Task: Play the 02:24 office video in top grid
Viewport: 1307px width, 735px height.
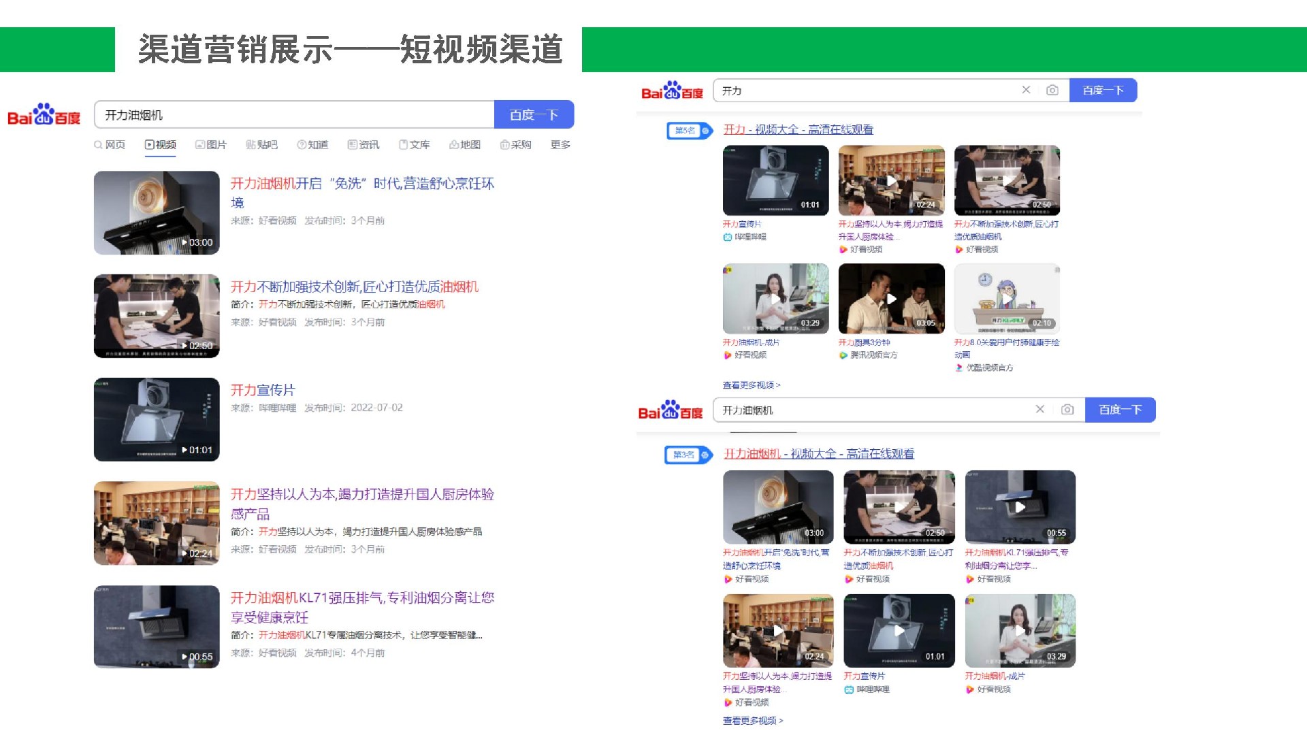Action: (891, 180)
